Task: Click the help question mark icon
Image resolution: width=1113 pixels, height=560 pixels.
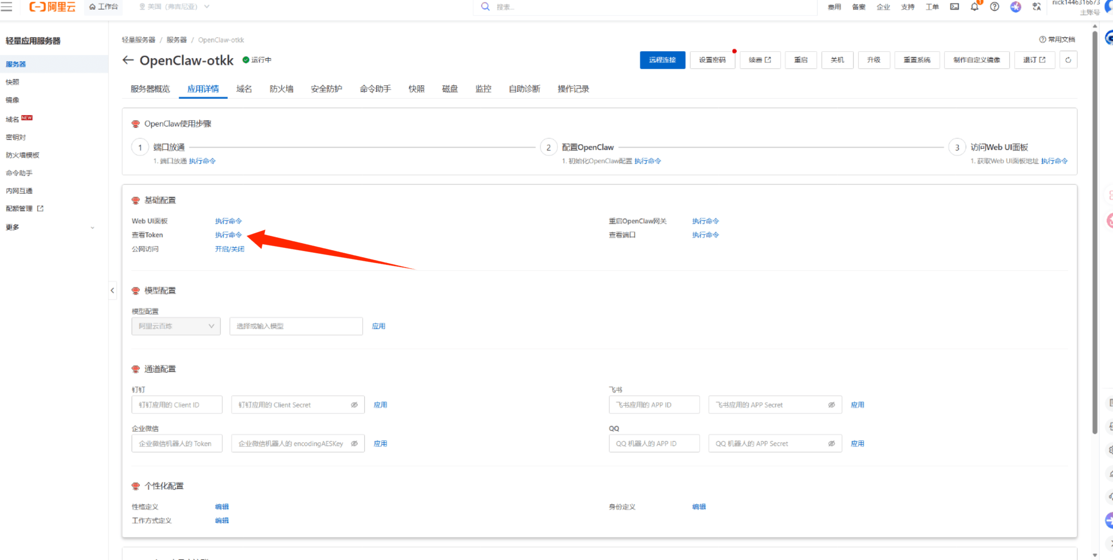Action: (x=994, y=7)
